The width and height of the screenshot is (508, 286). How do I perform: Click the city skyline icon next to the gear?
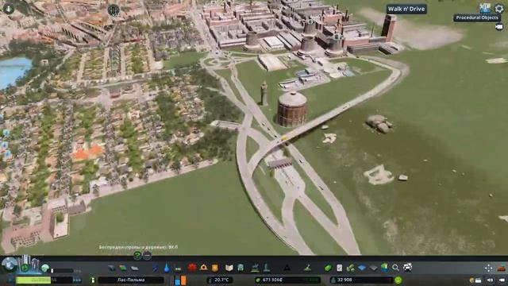(x=485, y=8)
